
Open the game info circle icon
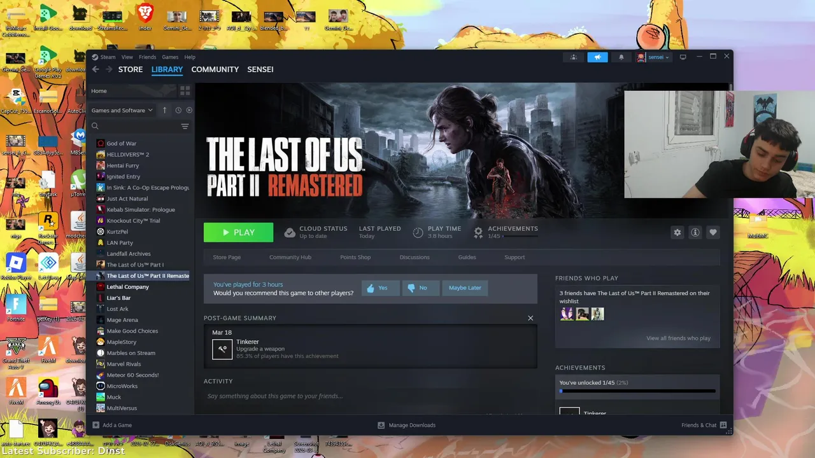coord(695,233)
